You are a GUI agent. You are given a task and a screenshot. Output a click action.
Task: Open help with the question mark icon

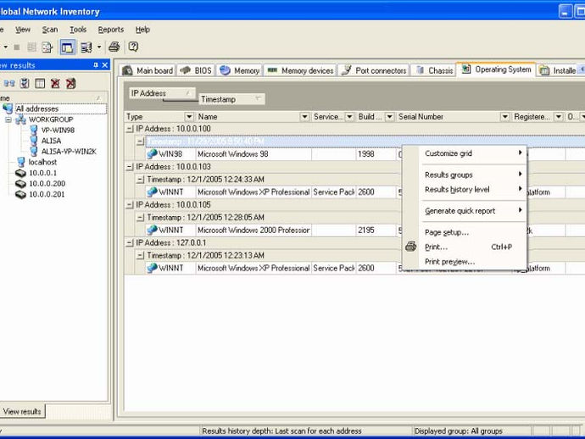coord(133,47)
